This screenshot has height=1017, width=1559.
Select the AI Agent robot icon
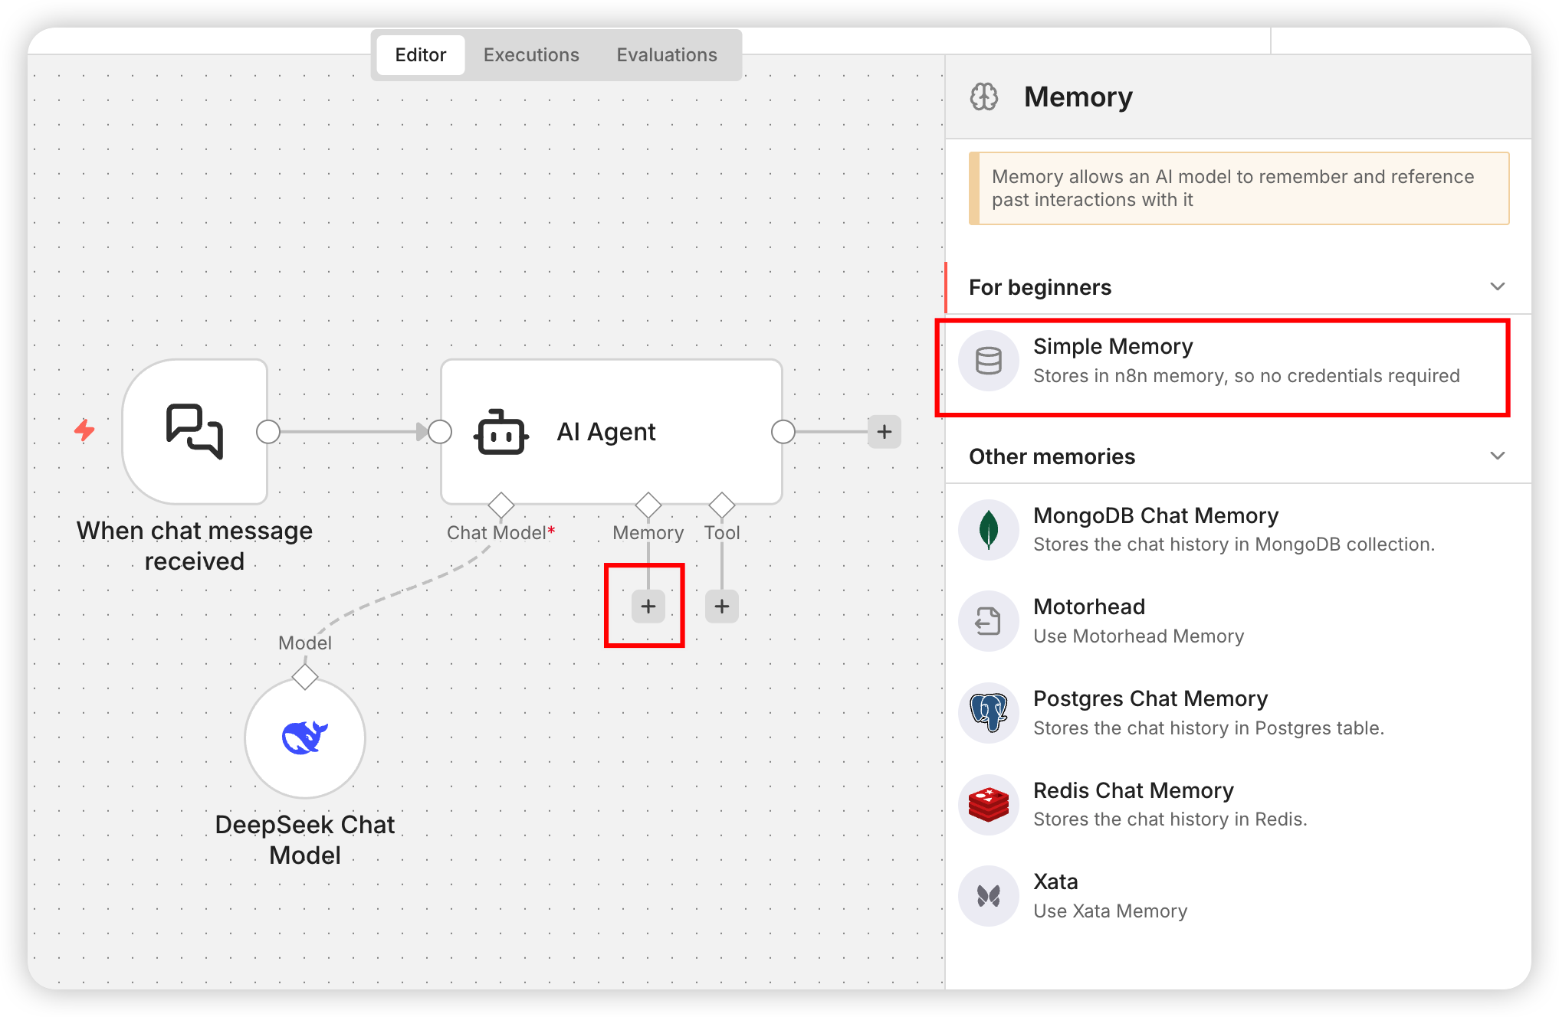coord(501,433)
